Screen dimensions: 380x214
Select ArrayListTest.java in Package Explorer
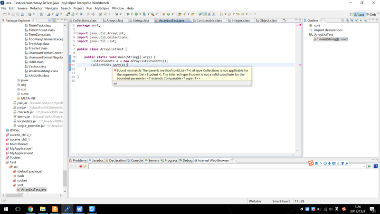point(31,189)
